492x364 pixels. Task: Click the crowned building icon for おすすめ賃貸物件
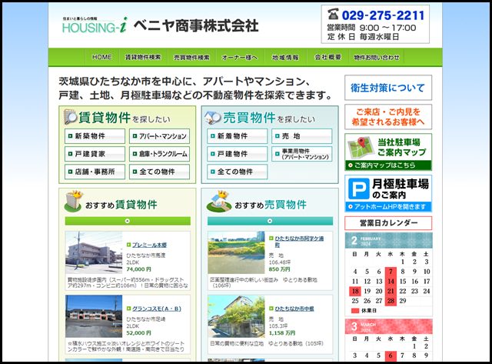click(x=73, y=201)
